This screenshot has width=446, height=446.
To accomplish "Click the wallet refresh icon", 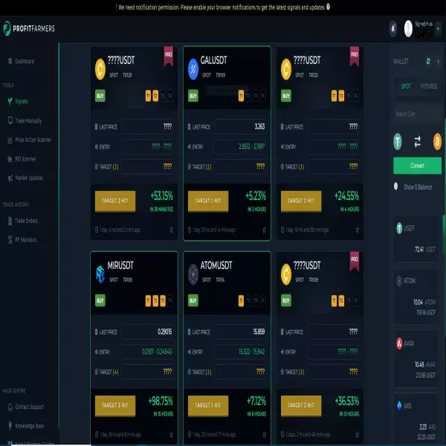I will pyautogui.click(x=428, y=62).
